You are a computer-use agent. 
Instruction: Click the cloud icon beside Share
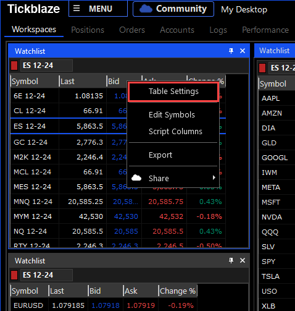click(x=136, y=178)
